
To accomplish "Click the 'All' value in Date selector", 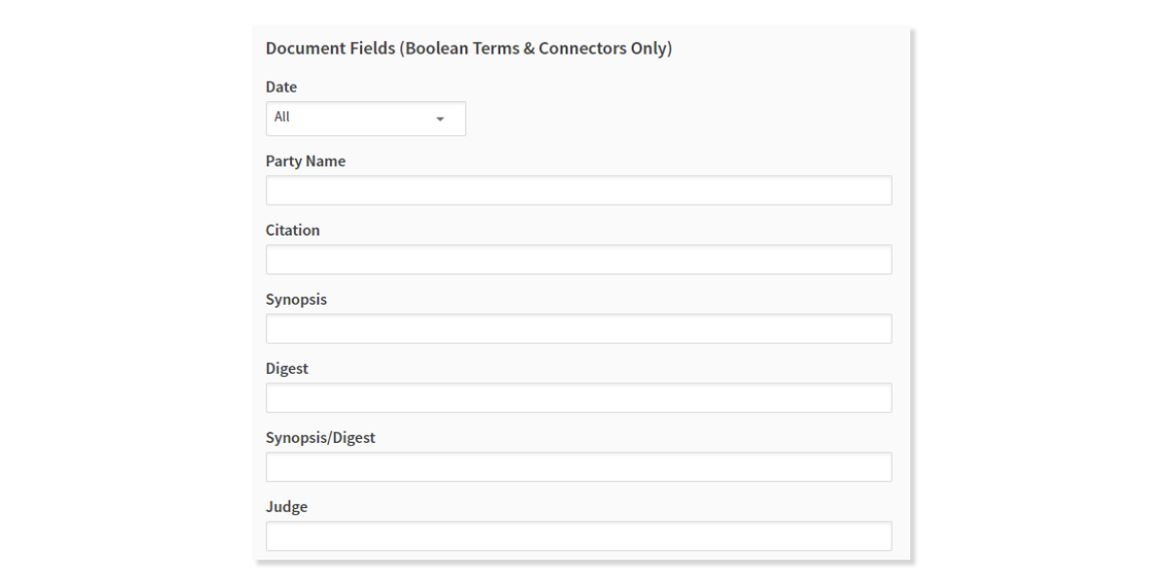I will click(282, 117).
